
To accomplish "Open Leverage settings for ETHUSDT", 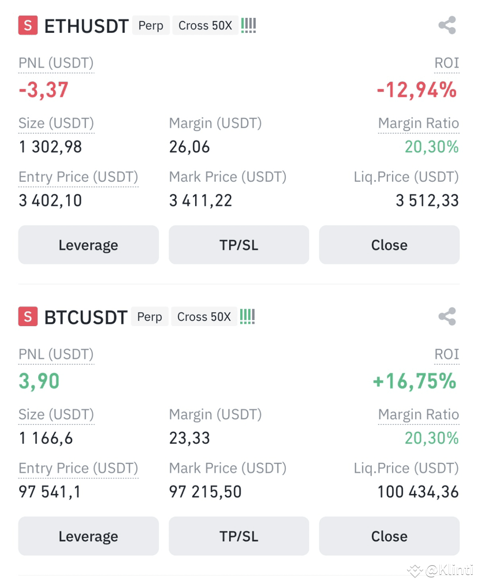I will pyautogui.click(x=88, y=245).
